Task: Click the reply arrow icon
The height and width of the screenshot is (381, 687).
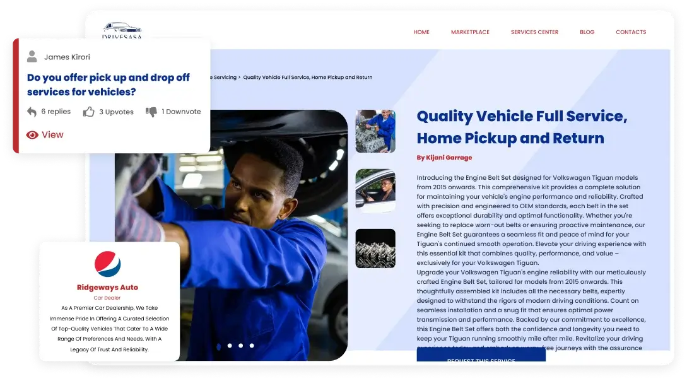Action: (32, 112)
